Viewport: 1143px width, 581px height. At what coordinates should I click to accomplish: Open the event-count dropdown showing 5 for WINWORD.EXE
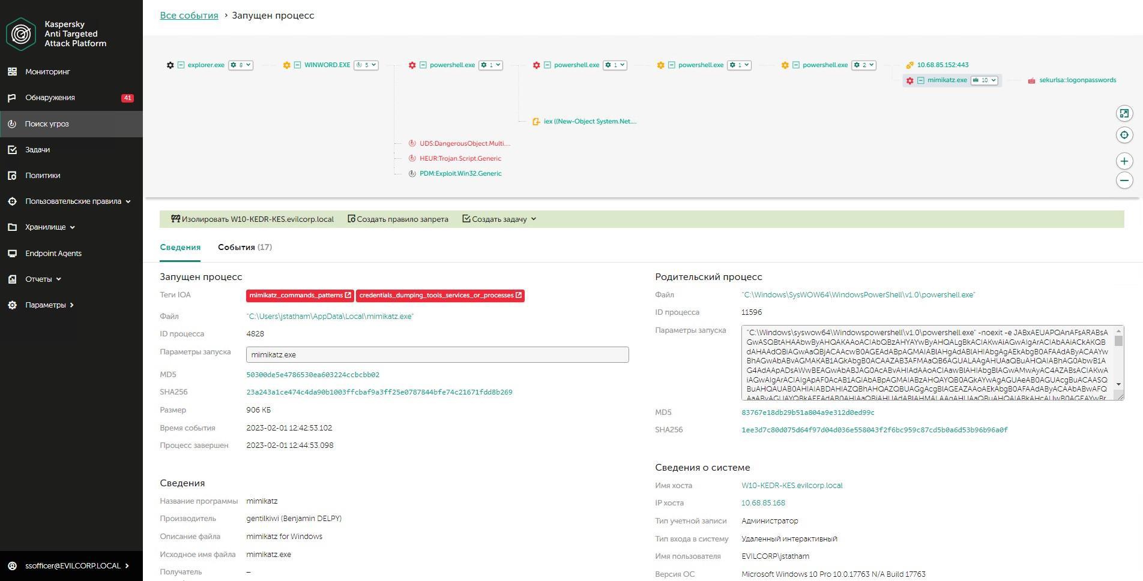pyautogui.click(x=366, y=65)
